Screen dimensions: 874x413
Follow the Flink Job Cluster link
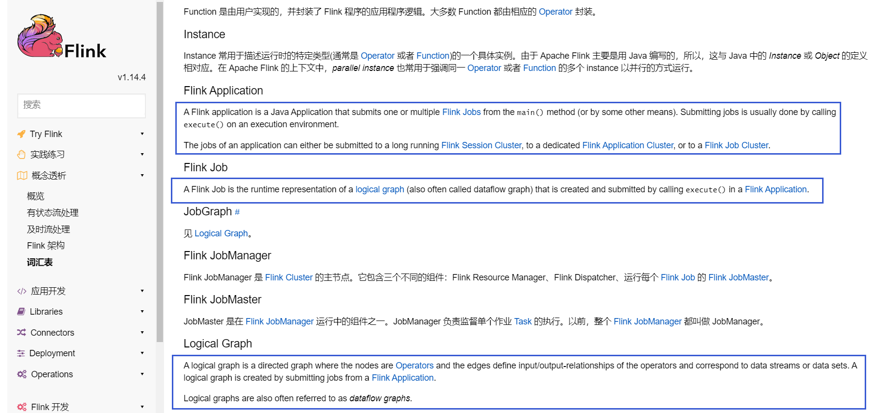point(736,145)
